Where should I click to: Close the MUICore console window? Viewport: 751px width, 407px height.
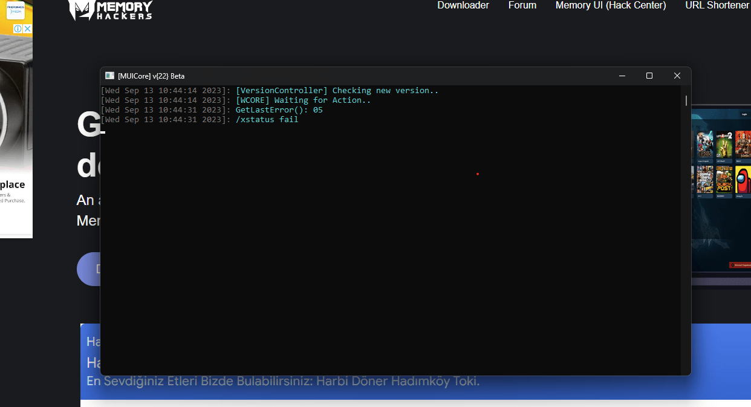click(x=677, y=76)
